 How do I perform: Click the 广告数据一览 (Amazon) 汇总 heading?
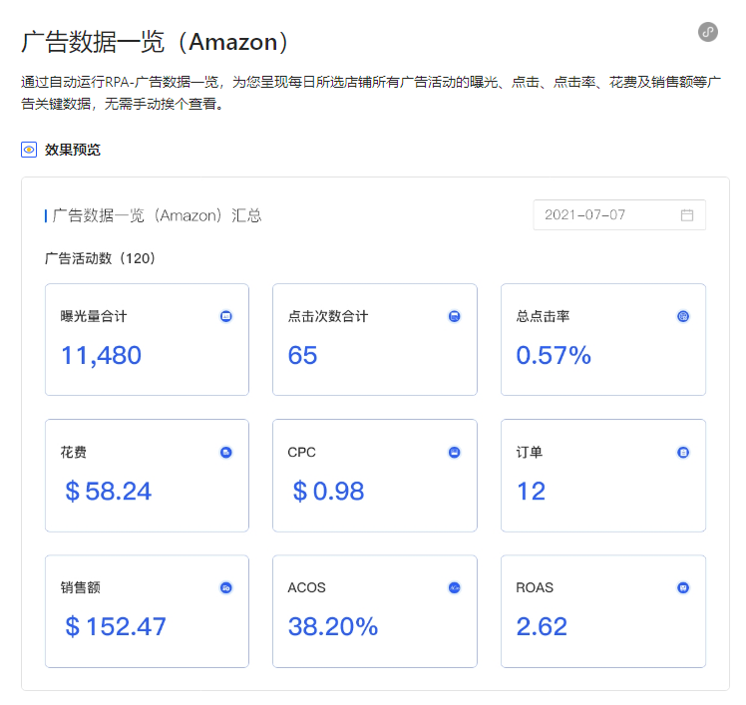(x=157, y=215)
